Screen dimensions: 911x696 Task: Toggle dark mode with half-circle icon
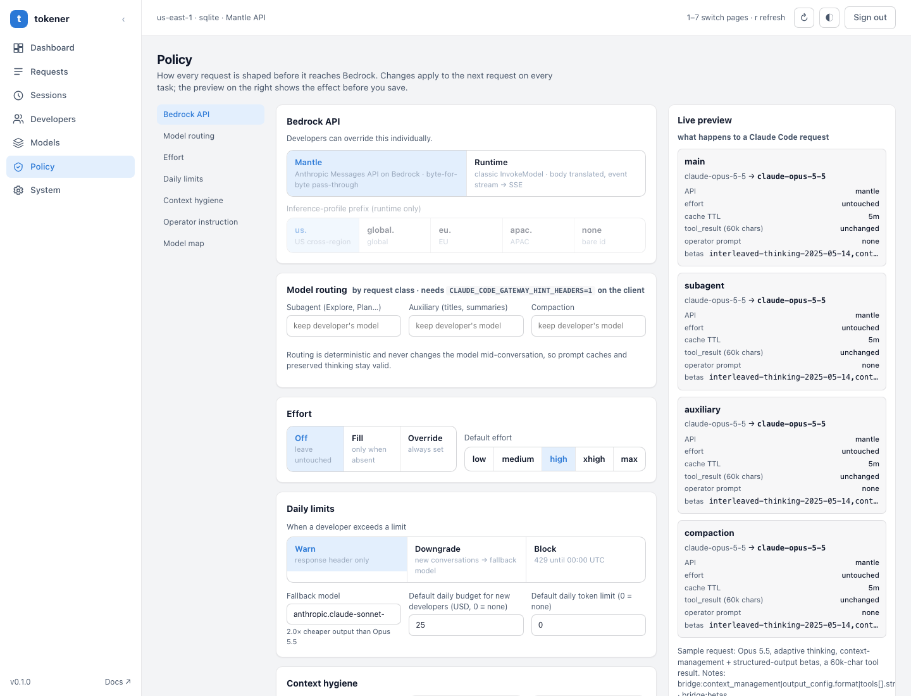click(x=829, y=18)
